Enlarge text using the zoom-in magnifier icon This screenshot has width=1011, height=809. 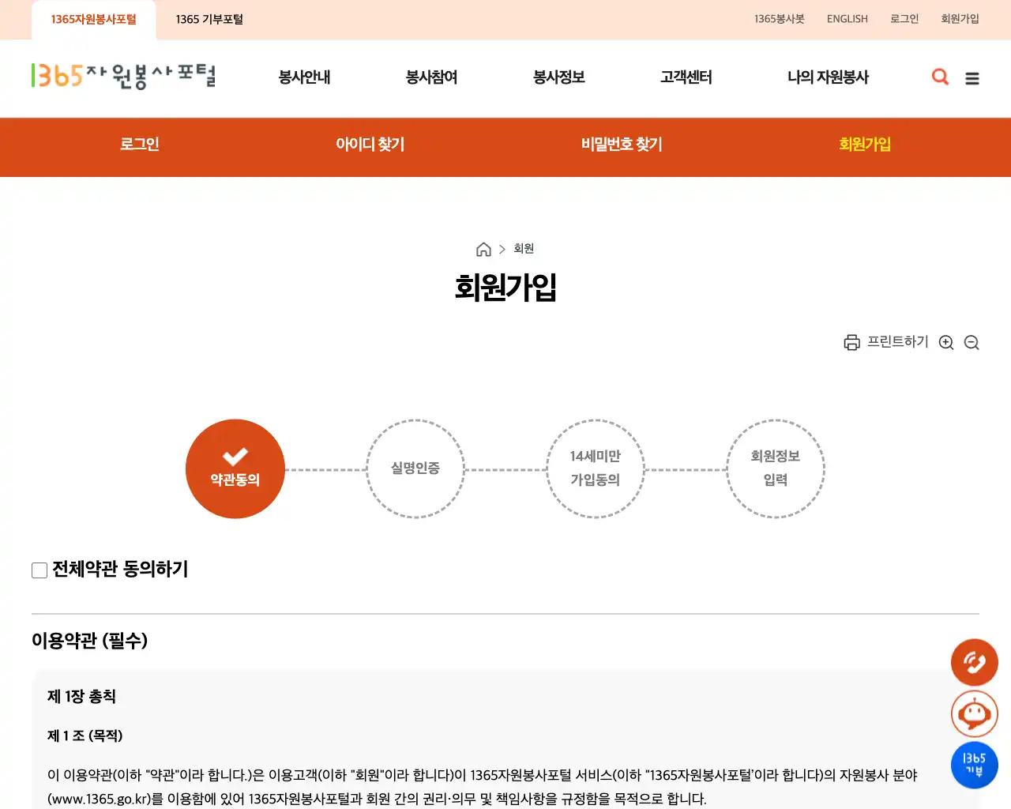point(946,342)
